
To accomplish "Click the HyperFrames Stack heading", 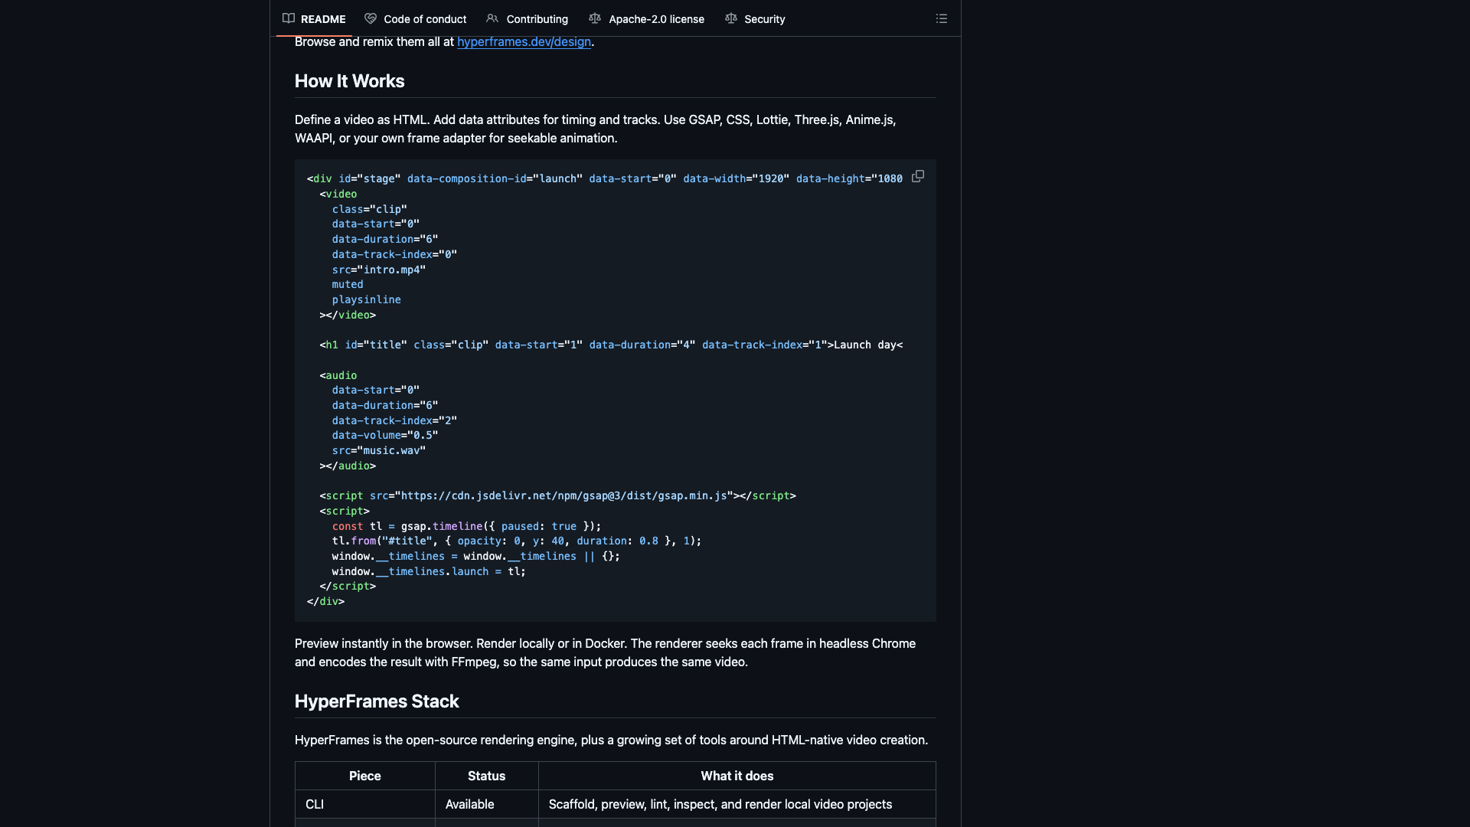I will coord(377,701).
